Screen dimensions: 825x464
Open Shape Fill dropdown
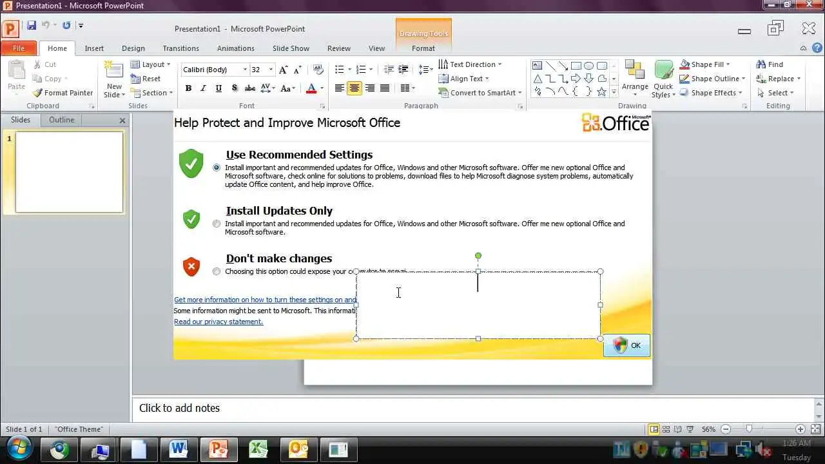click(x=705, y=64)
